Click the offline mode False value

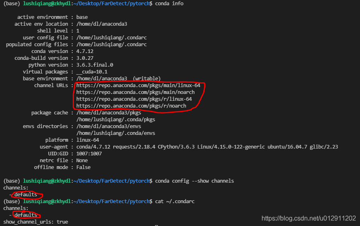[84, 167]
